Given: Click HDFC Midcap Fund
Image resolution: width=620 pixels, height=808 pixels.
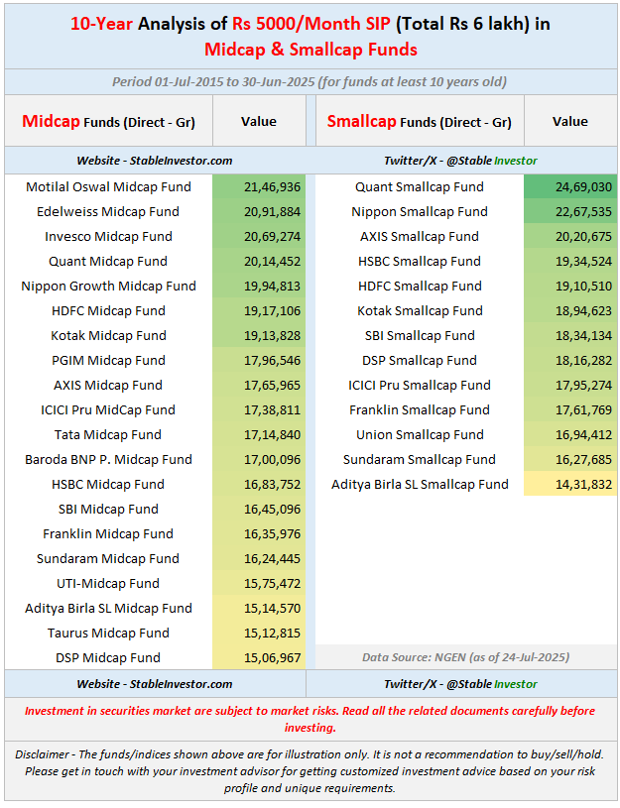Looking at the screenshot, I should tap(108, 310).
